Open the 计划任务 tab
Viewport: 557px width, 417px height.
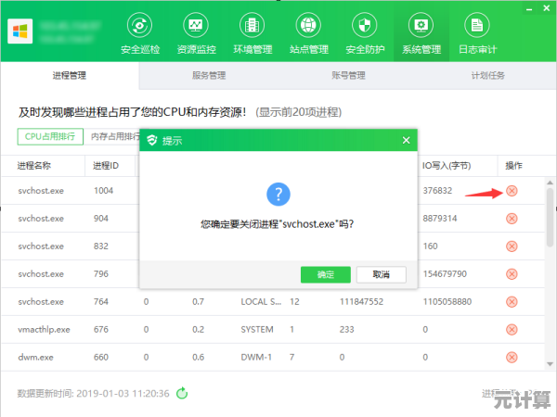pyautogui.click(x=487, y=76)
